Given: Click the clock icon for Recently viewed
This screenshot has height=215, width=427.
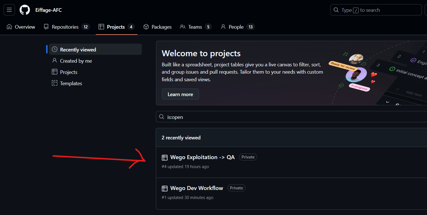Looking at the screenshot, I should [55, 50].
